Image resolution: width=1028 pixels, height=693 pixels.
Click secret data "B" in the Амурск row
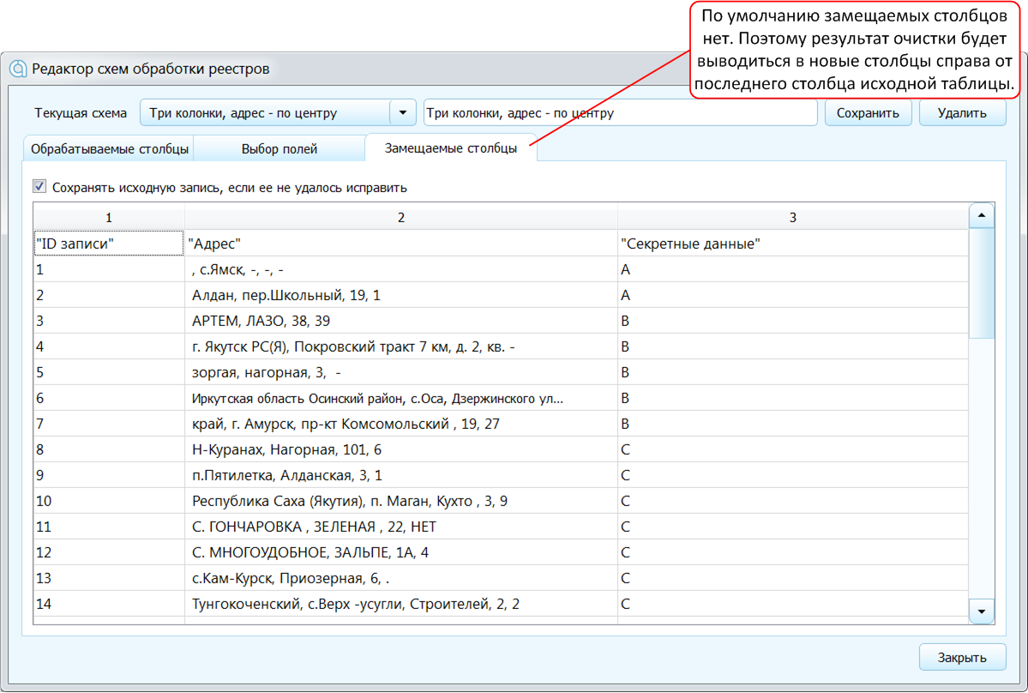pos(792,424)
